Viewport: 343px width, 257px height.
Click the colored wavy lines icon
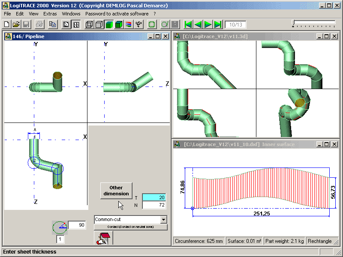point(128,24)
